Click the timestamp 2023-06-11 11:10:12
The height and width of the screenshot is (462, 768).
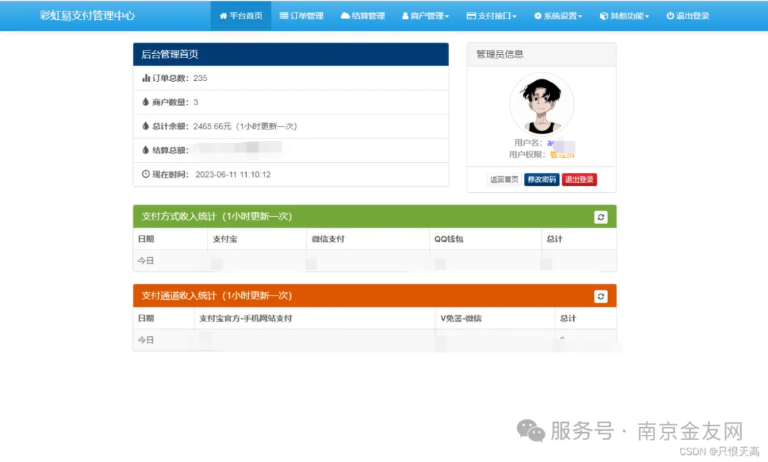tap(233, 175)
